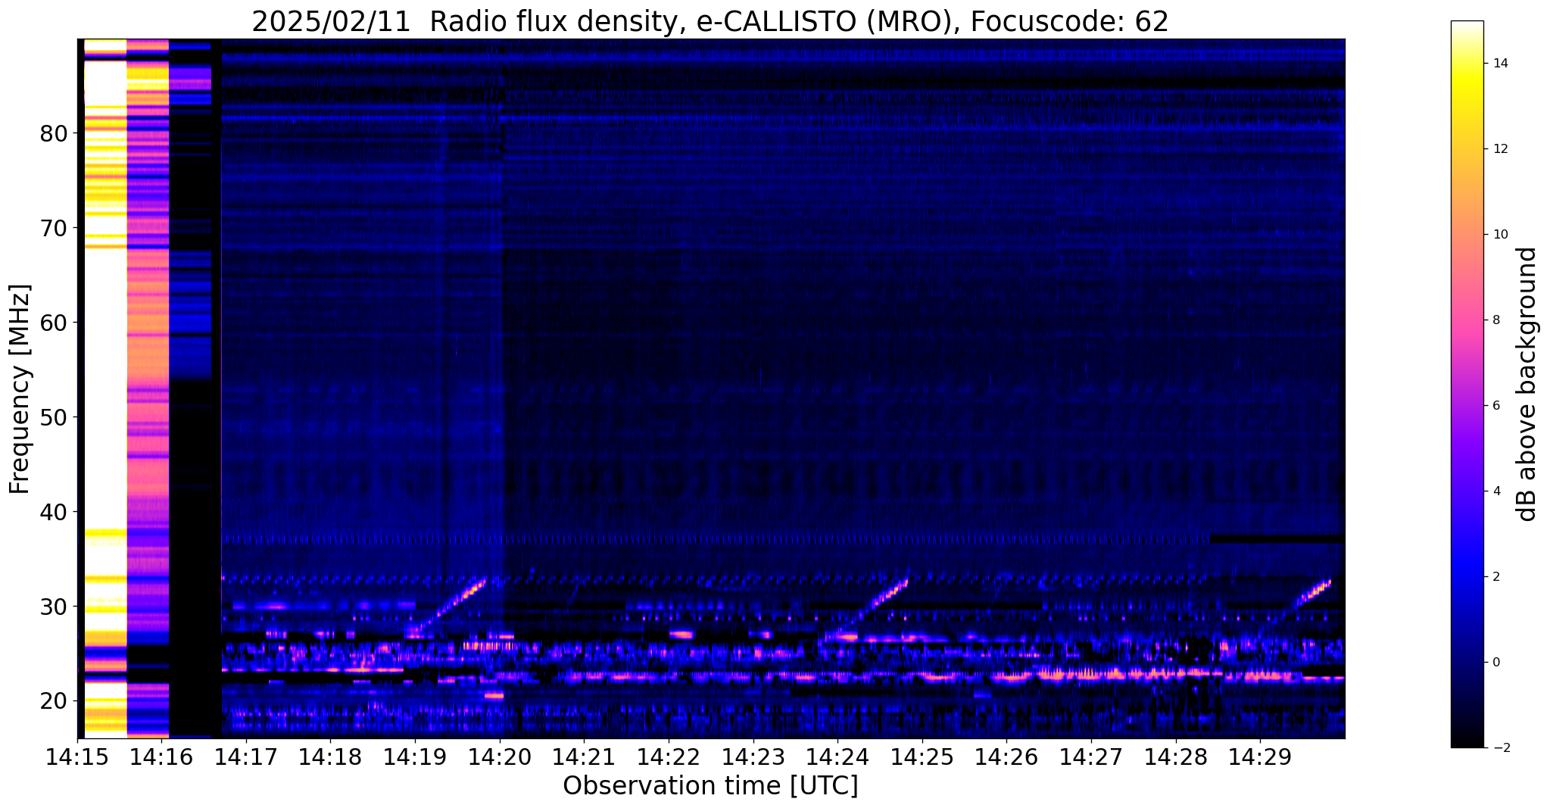Click the 14:28 time tick label
Image resolution: width=1550 pixels, height=808 pixels.
[1175, 757]
